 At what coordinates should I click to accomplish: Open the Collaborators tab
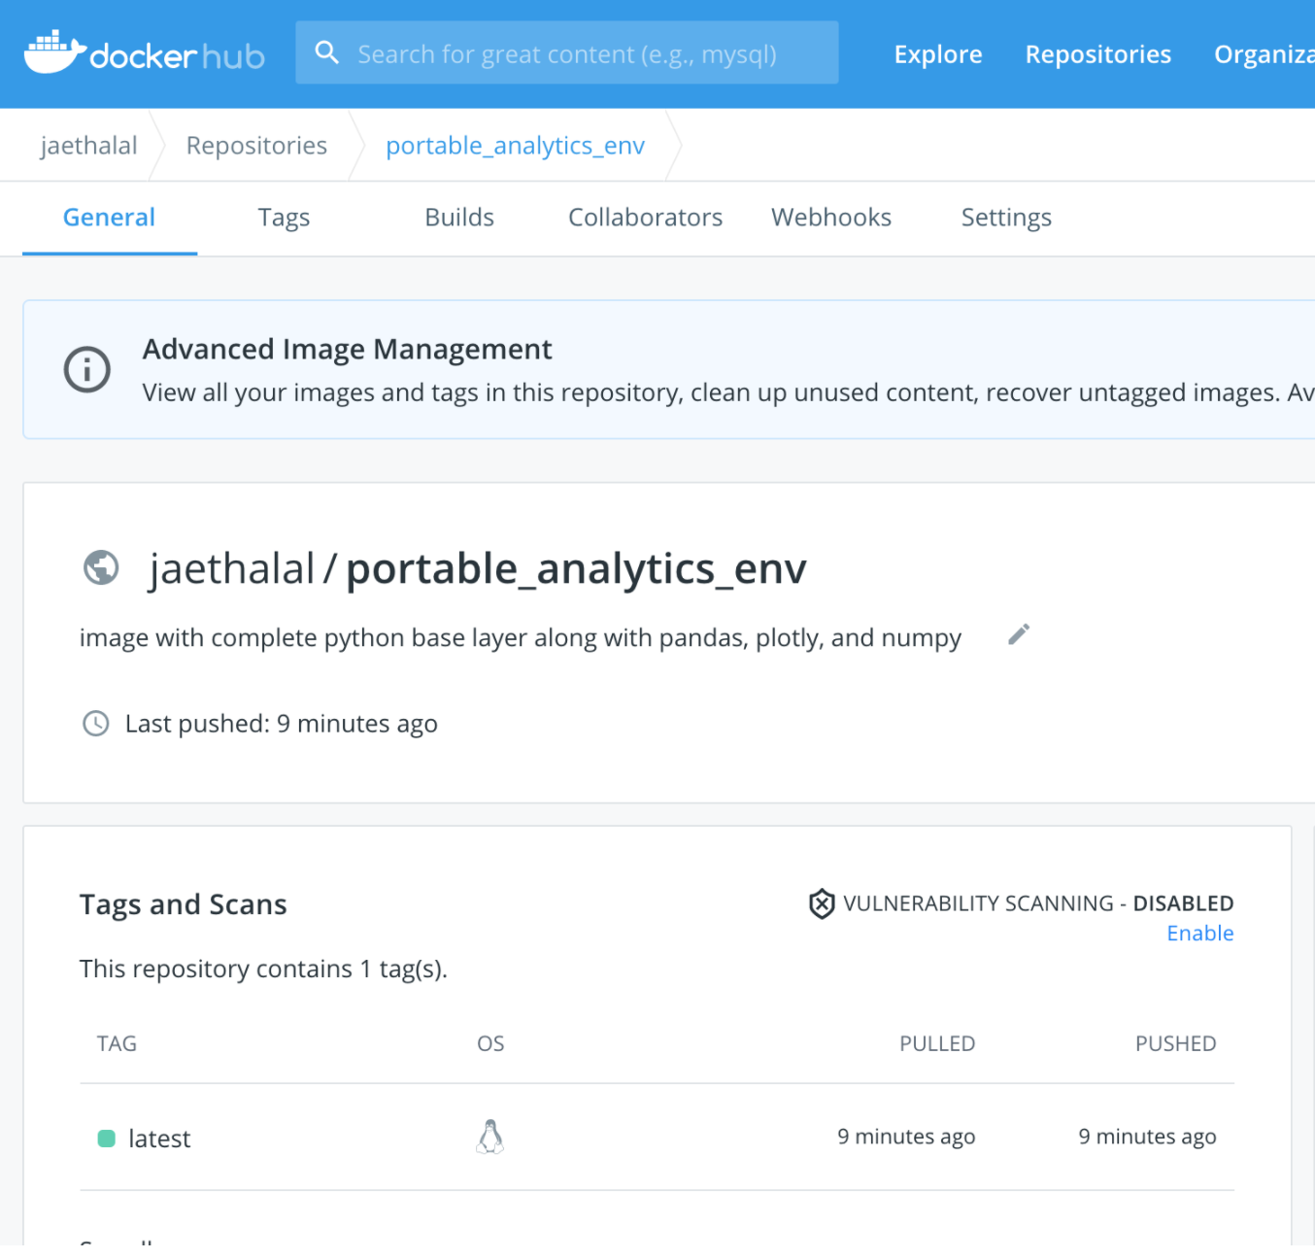645,218
